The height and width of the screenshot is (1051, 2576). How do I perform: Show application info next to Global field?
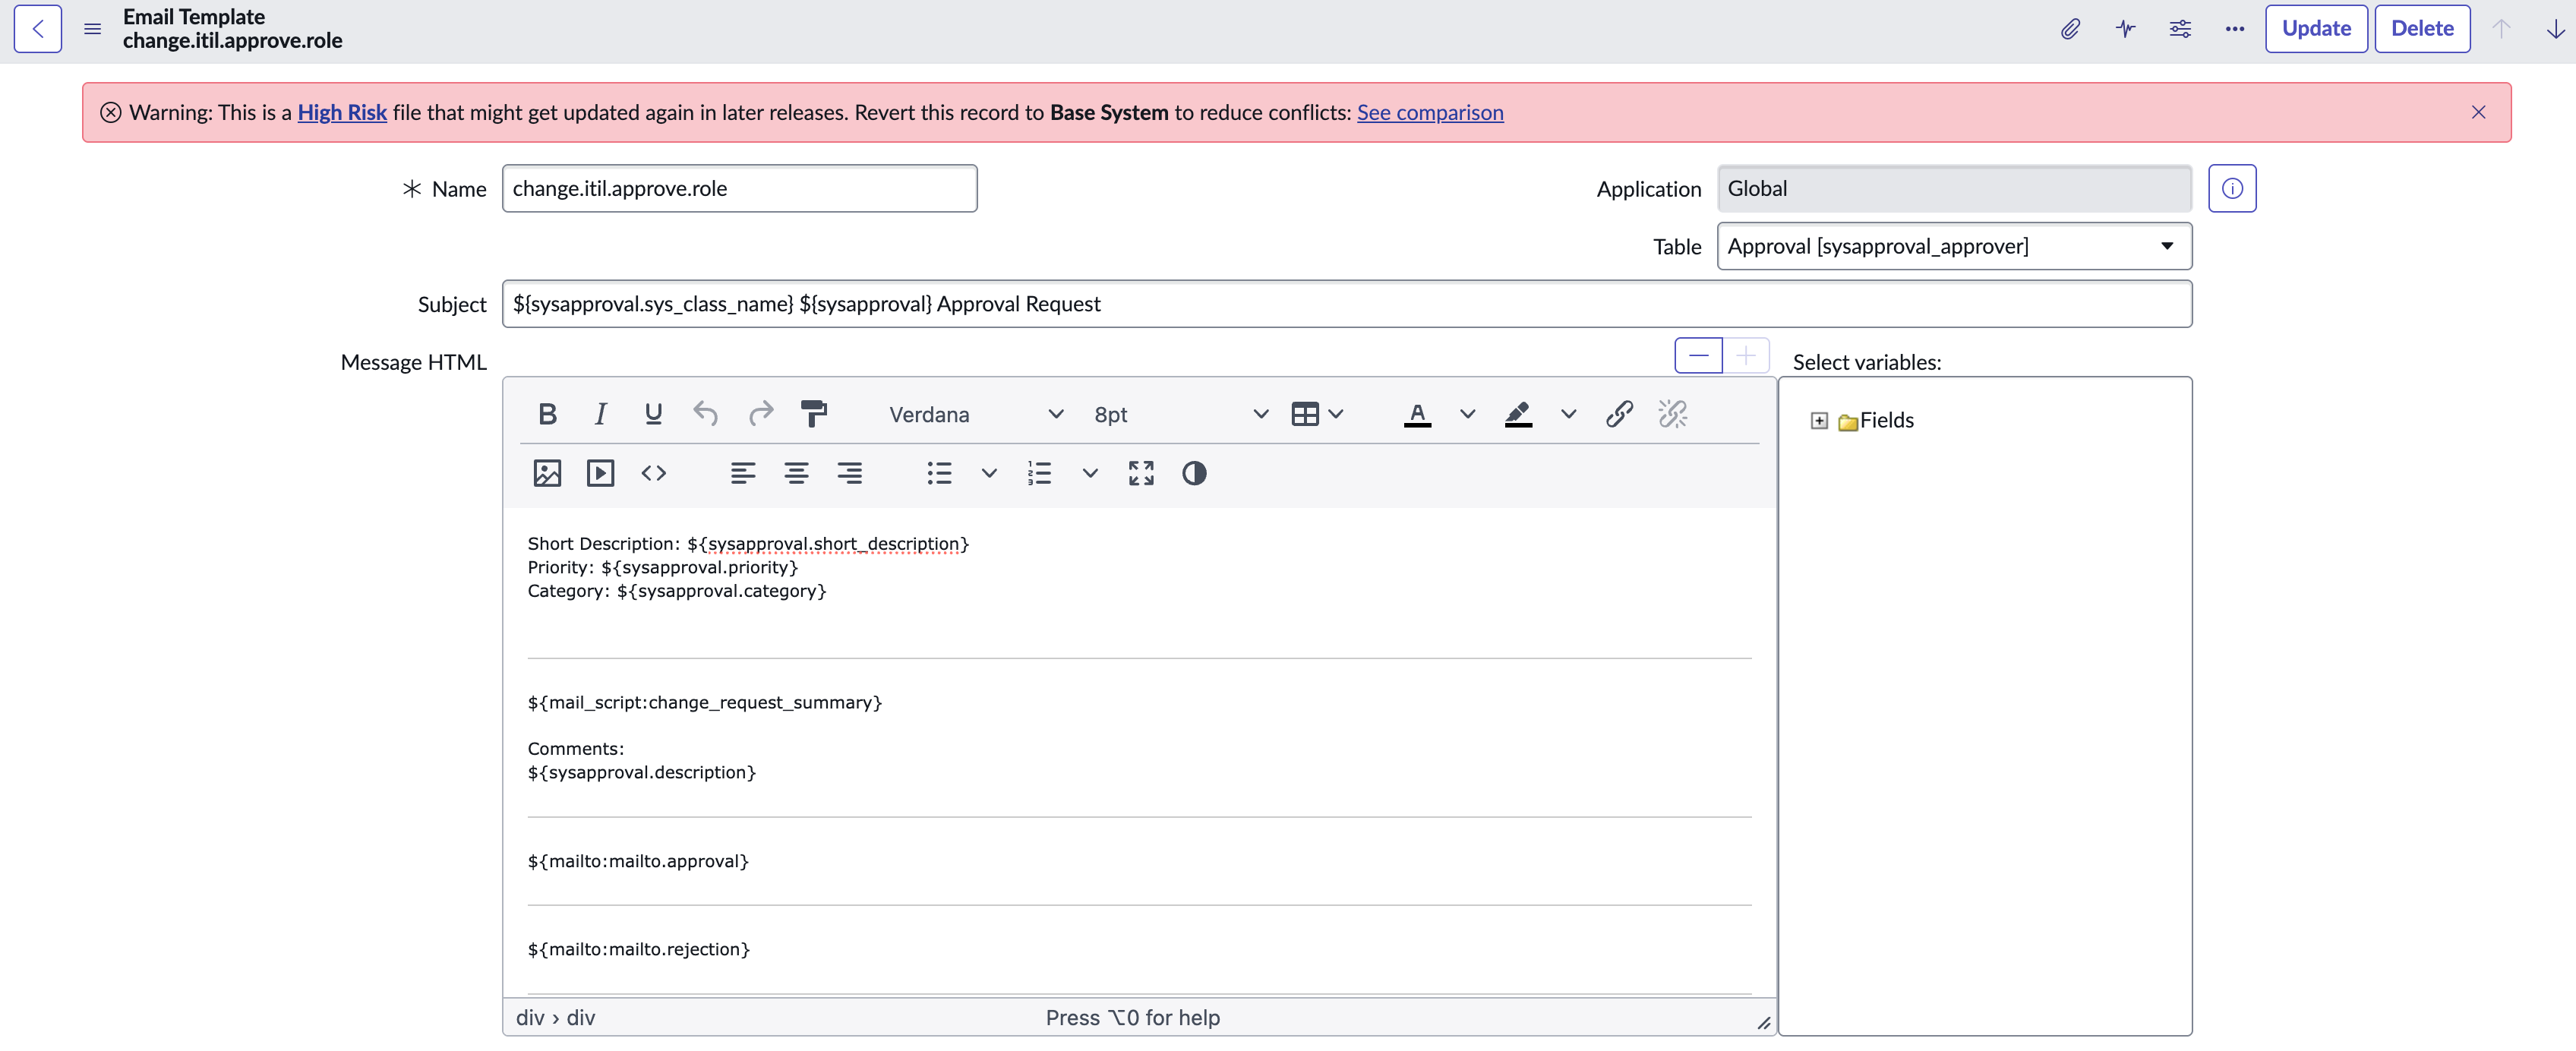click(x=2232, y=188)
